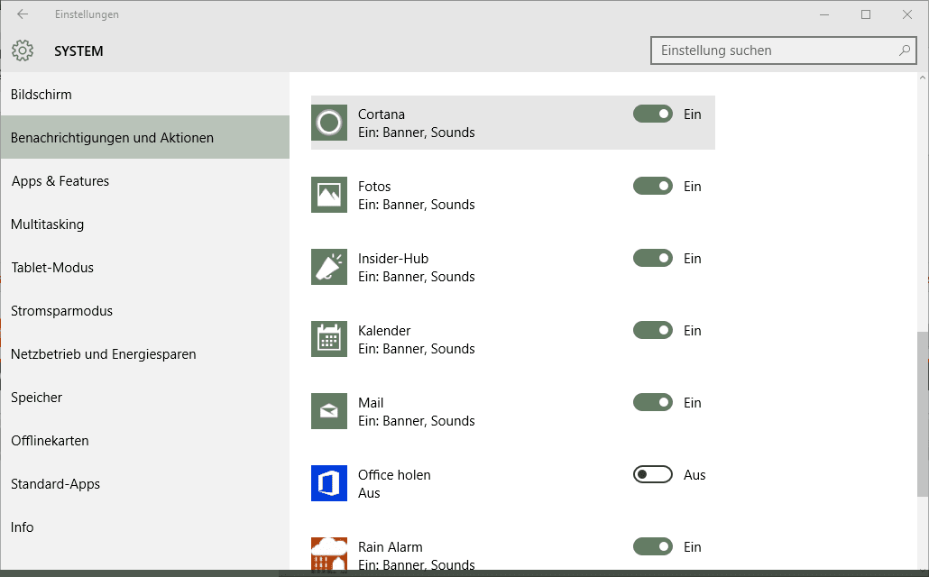Click the Insider-Hub megaphone icon
This screenshot has height=577, width=929.
click(x=329, y=267)
